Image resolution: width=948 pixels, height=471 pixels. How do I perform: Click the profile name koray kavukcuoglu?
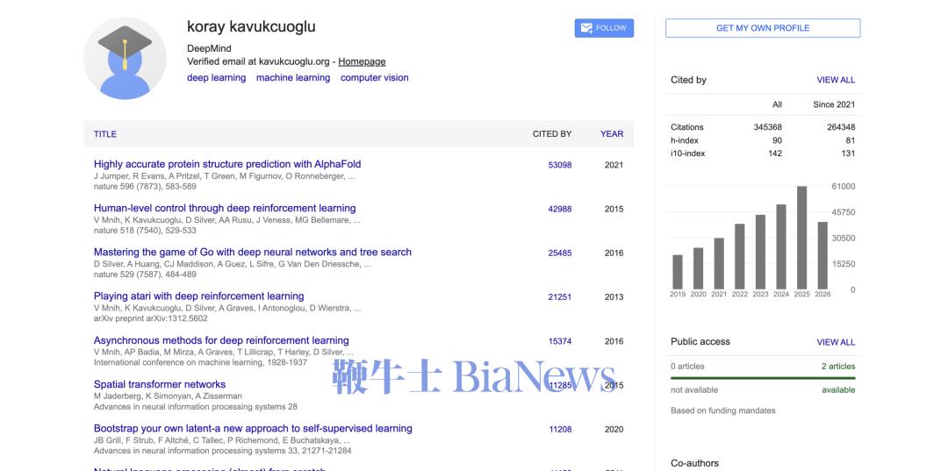251,27
